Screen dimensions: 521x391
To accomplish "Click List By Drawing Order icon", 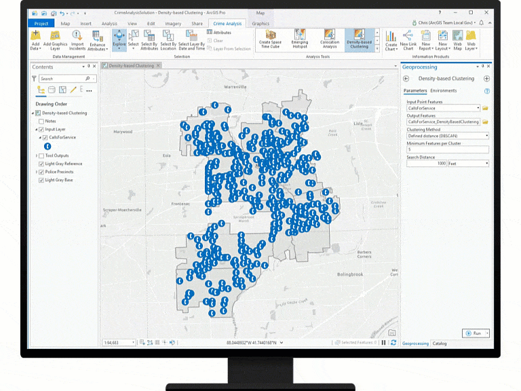I will point(41,90).
